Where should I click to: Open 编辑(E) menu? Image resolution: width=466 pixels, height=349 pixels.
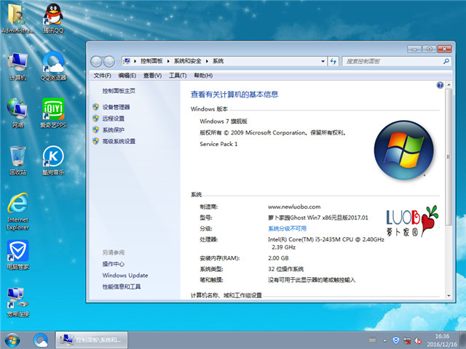pyautogui.click(x=127, y=76)
